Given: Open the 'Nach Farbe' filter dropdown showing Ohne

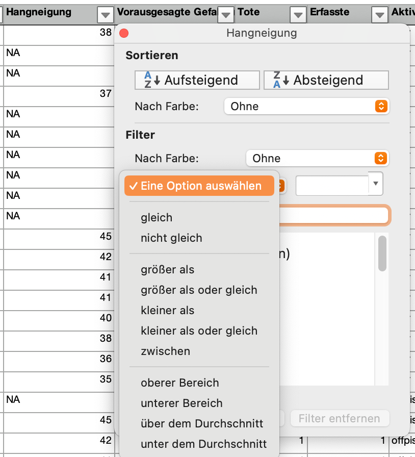Looking at the screenshot, I should tap(317, 158).
